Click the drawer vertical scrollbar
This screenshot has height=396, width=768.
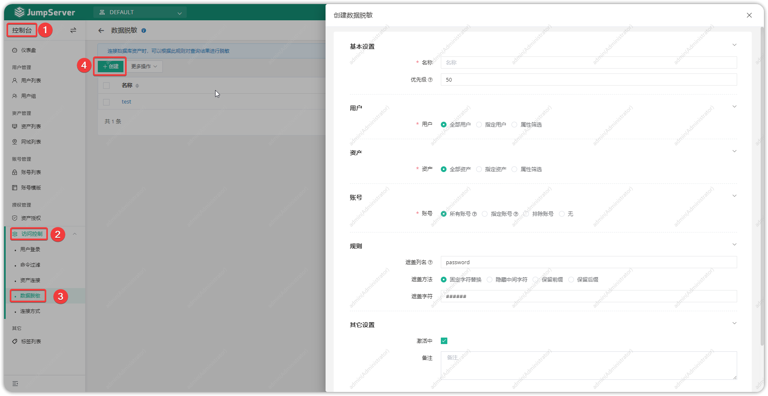tap(762, 187)
